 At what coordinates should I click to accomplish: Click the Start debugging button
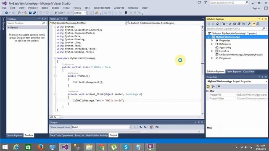click(x=59, y=13)
